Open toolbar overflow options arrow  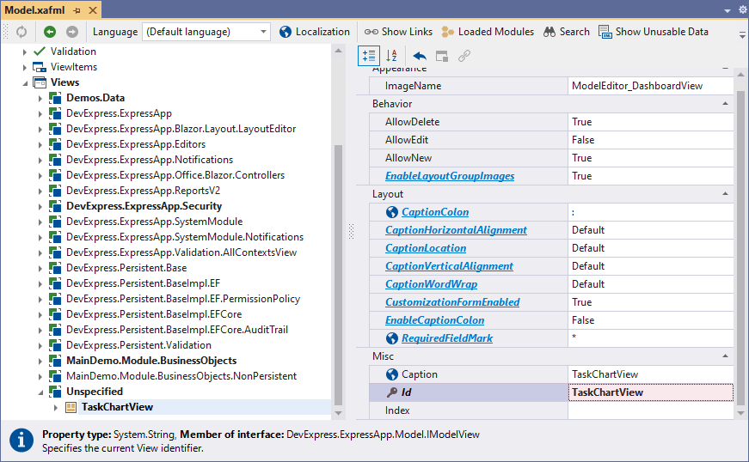click(x=742, y=35)
